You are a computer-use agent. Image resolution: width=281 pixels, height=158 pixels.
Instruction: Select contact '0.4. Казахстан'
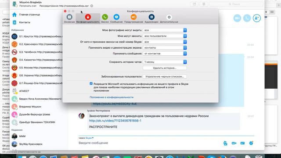(x=37, y=60)
